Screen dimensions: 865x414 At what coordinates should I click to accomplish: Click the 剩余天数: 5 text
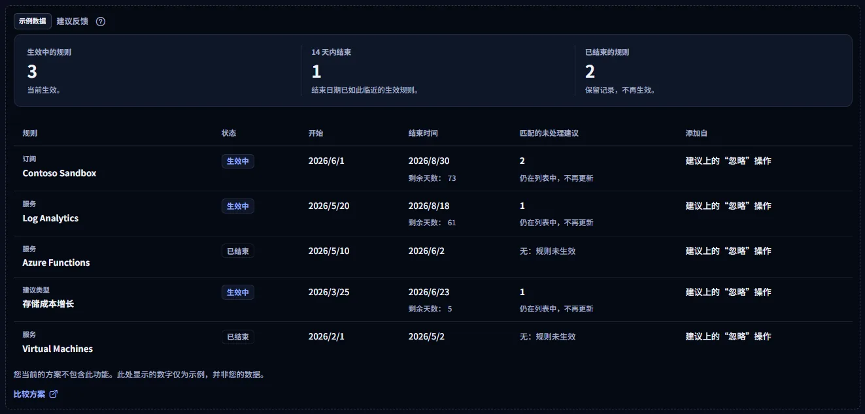coord(430,309)
